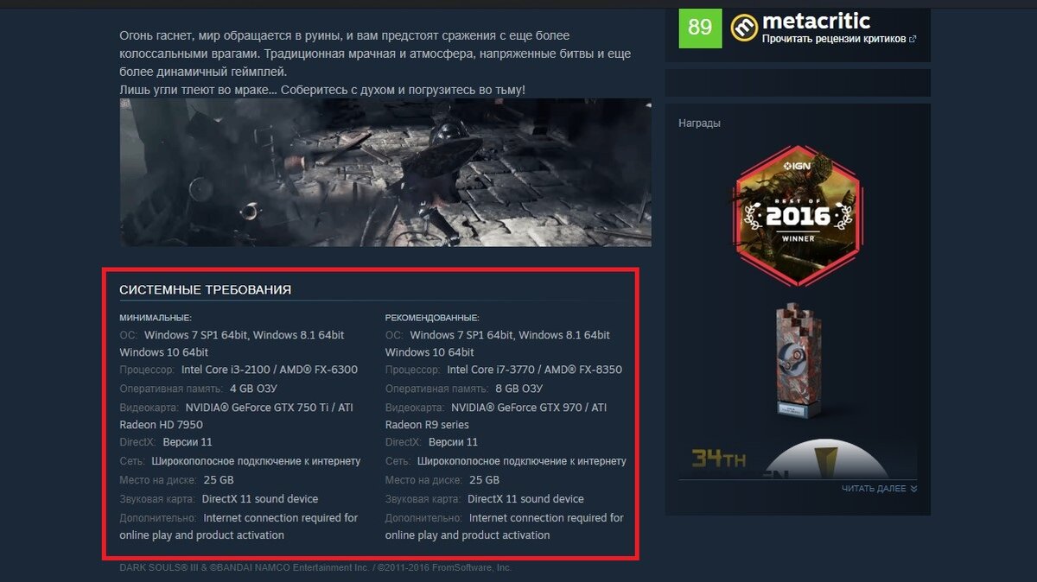The height and width of the screenshot is (582, 1037).
Task: Click the DARK SOULS III copyright footer text
Action: point(315,567)
